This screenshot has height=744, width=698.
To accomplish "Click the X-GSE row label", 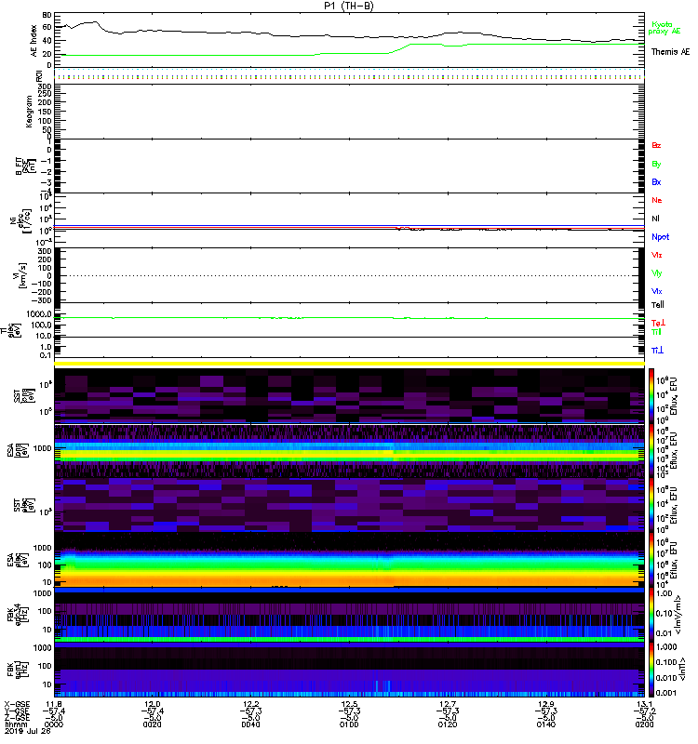I will 17,704.
